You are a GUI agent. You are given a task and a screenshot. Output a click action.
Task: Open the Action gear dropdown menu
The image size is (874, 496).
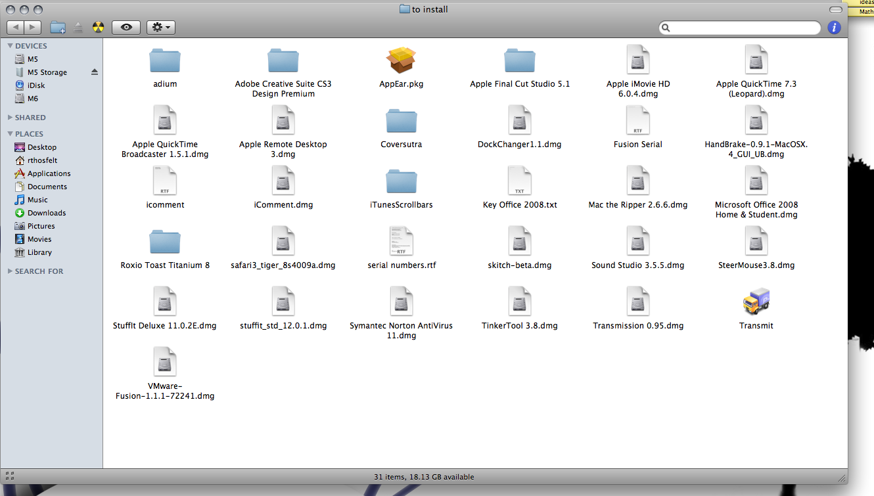click(x=160, y=28)
